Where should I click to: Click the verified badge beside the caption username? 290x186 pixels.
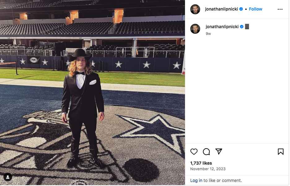click(x=242, y=27)
